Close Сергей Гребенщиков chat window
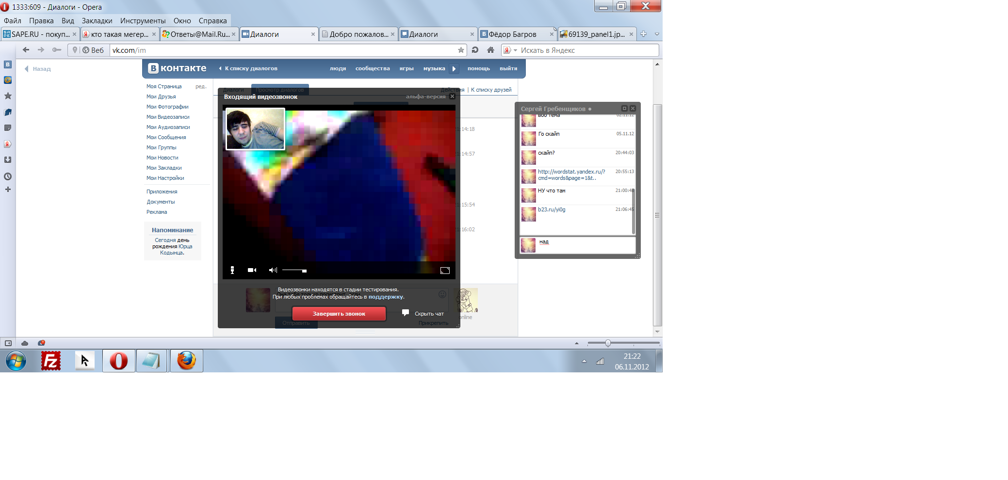 click(x=633, y=109)
